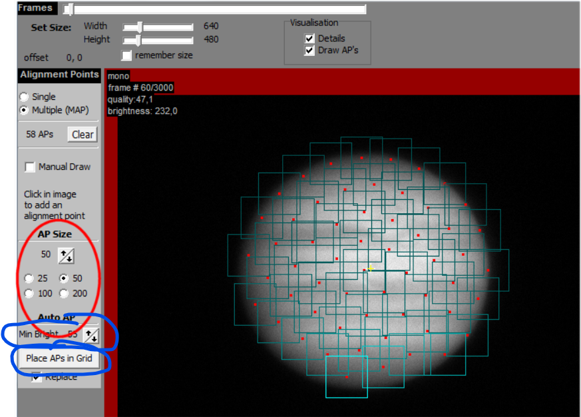The image size is (581, 417).
Task: Choose AP size 200
Action: click(x=64, y=294)
